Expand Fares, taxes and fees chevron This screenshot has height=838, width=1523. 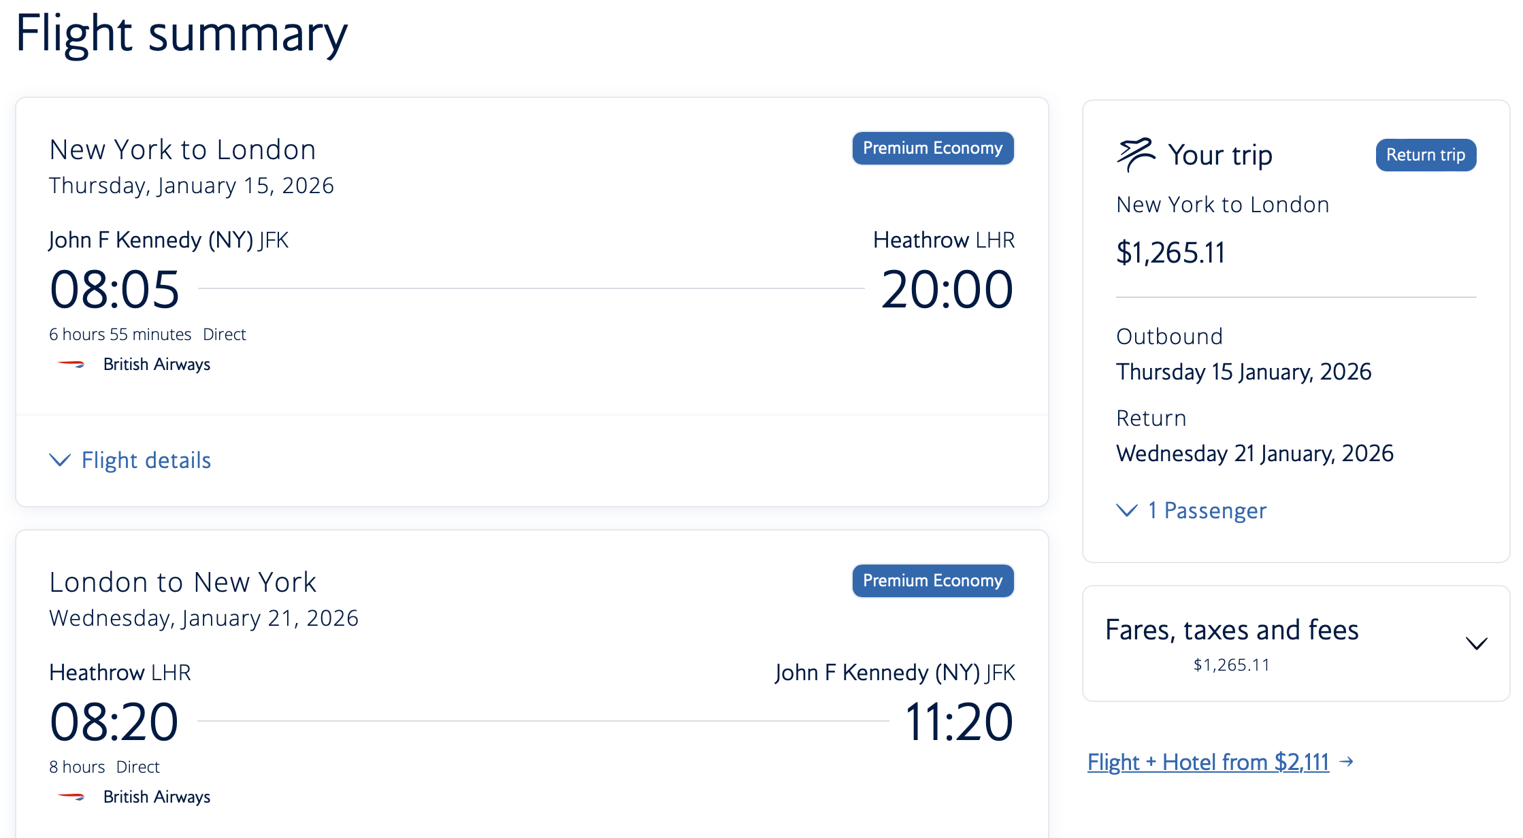[1476, 643]
